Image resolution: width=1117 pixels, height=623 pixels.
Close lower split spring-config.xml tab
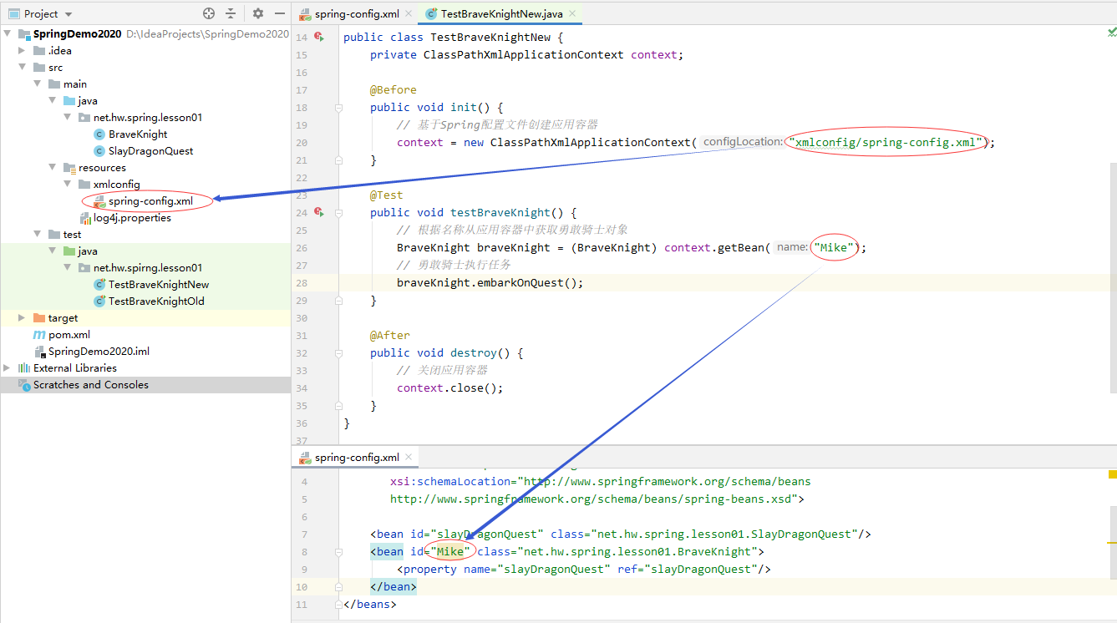pos(408,458)
